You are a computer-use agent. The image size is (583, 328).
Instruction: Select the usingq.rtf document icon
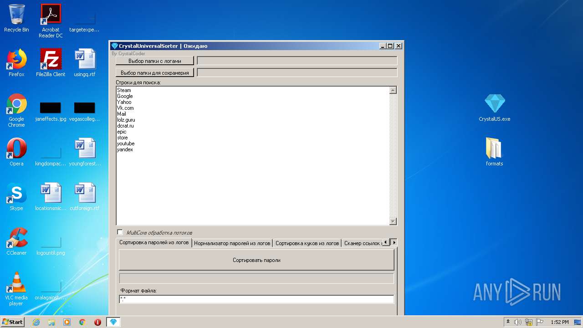(x=84, y=63)
